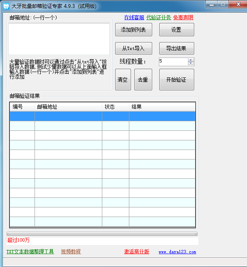Screen dimensions: 247x267
Task: Remove duplicates with 去重 button
Action: [143, 80]
